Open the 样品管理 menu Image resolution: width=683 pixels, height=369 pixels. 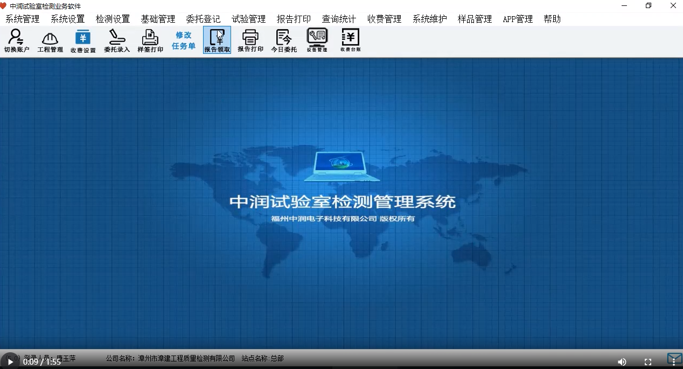[x=475, y=19]
